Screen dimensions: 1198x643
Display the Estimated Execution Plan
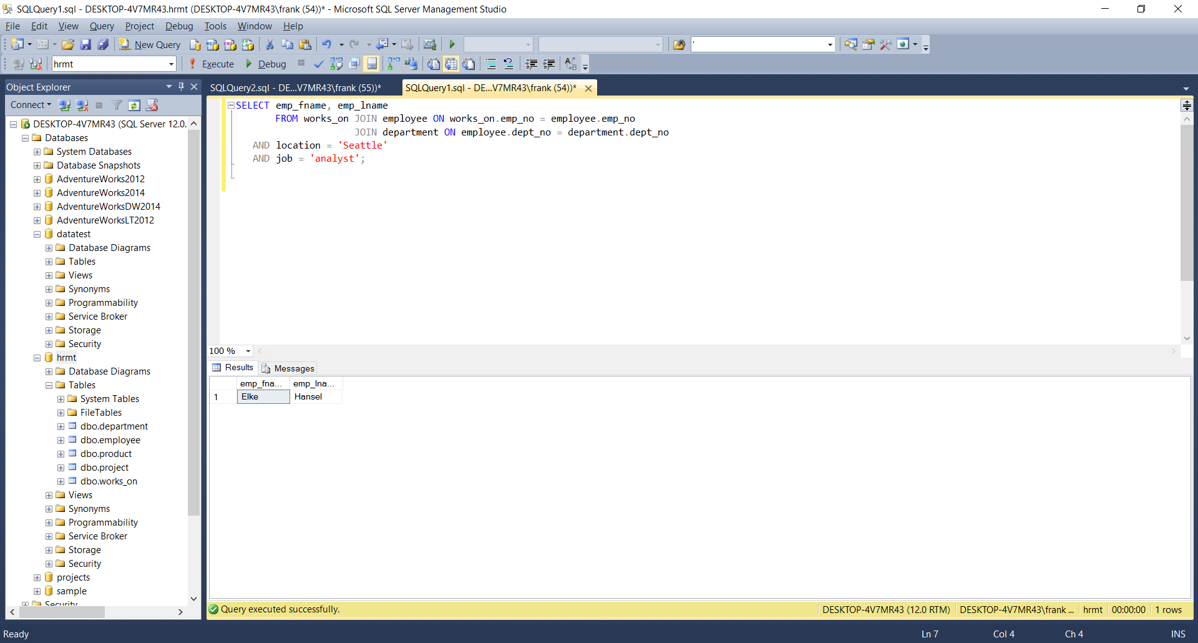pyautogui.click(x=336, y=64)
